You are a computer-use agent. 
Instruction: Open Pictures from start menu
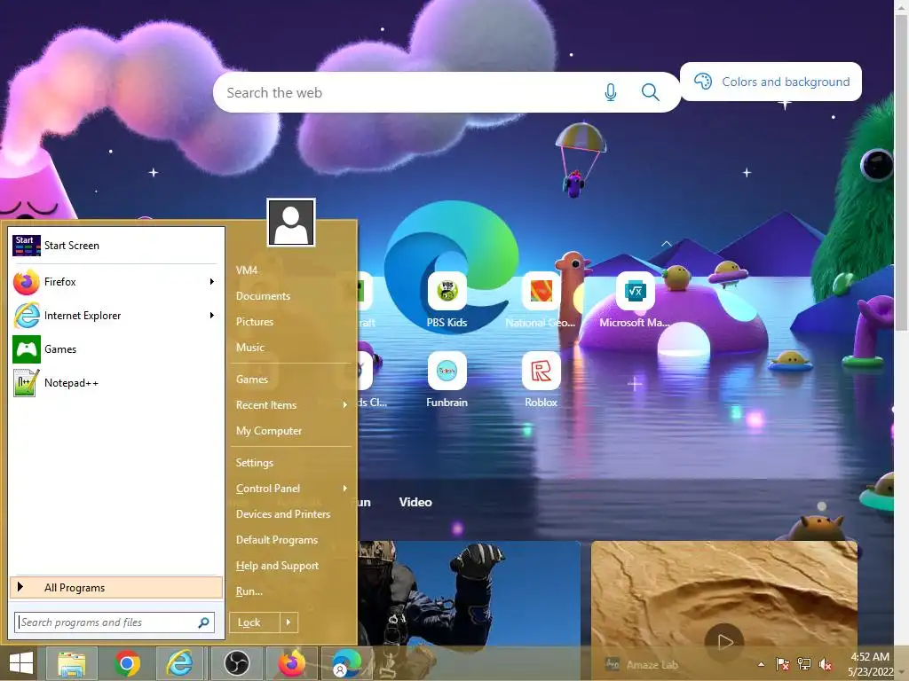click(x=255, y=322)
